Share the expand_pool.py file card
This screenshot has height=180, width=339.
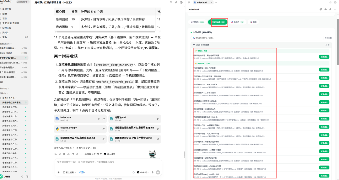[104, 129]
